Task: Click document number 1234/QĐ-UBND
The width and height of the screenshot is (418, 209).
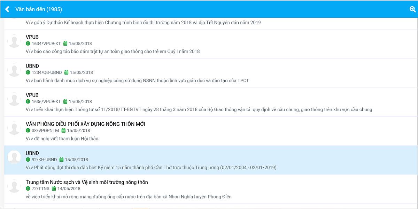Action: click(x=47, y=72)
